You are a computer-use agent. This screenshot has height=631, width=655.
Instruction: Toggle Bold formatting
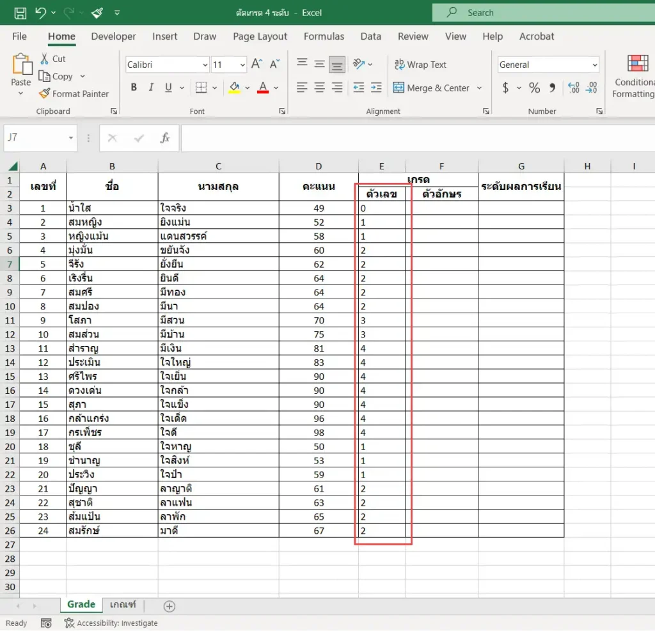point(134,88)
